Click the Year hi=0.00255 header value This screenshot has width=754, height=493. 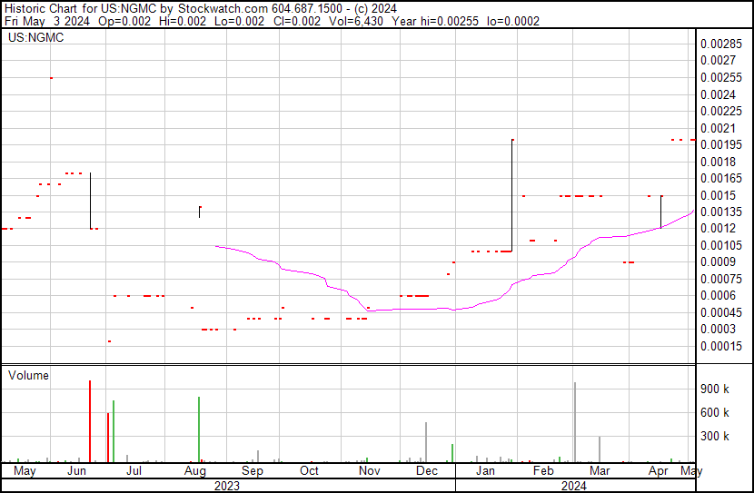point(435,21)
